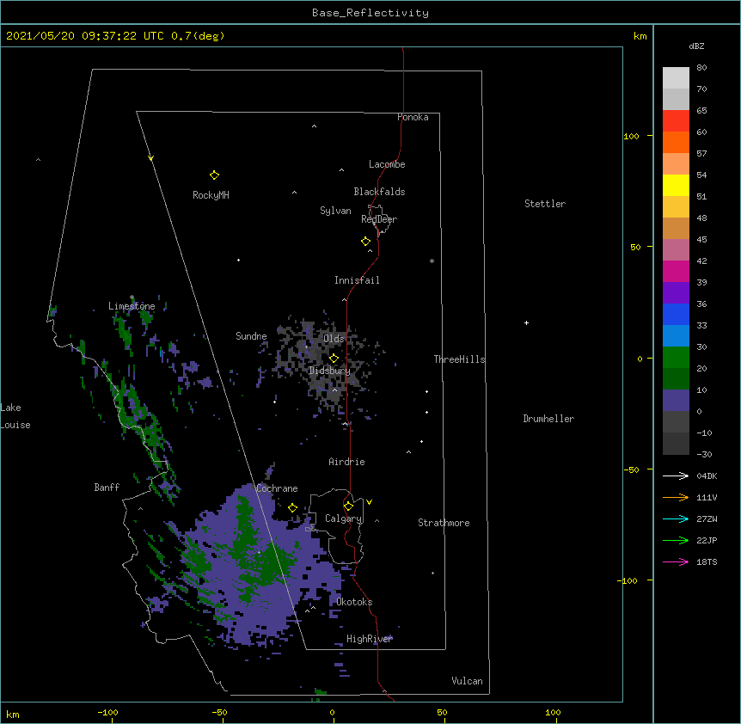
Task: Pick the lightest gray 80–70 dBZ swatch
Action: tap(676, 78)
